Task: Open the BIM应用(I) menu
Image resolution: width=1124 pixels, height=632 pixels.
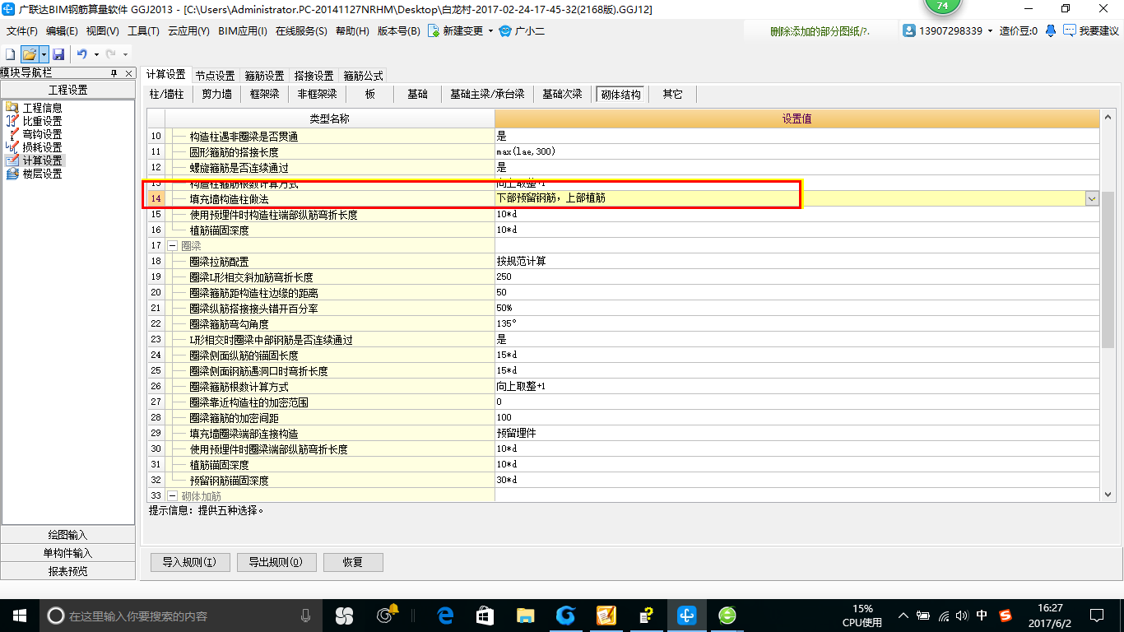Action: [x=243, y=31]
